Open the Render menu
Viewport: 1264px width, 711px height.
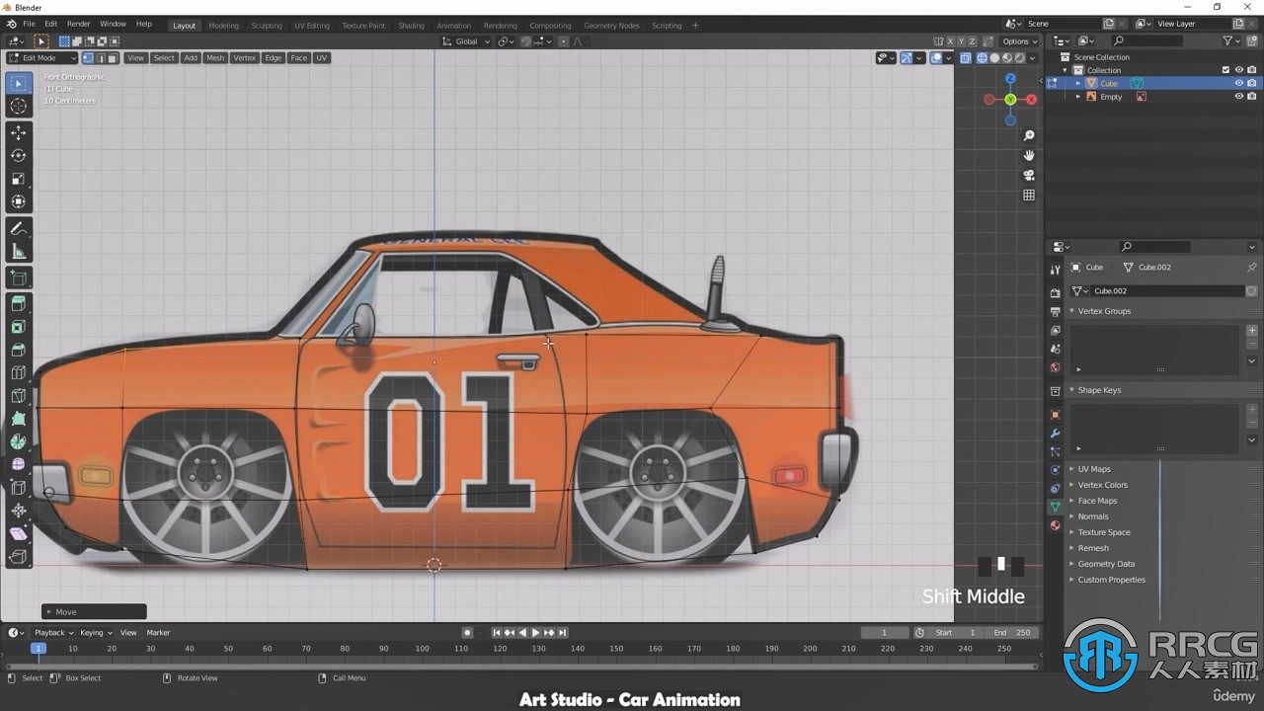tap(79, 24)
